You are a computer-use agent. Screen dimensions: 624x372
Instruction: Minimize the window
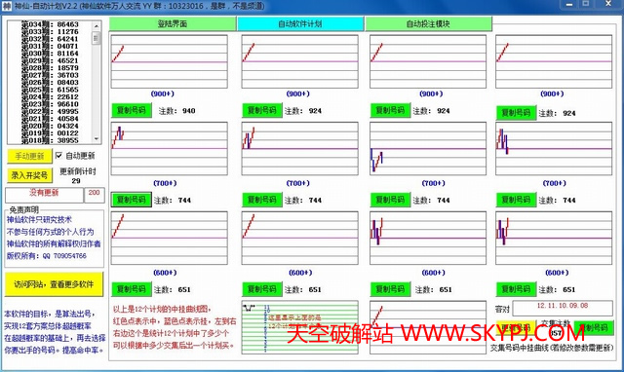coord(569,4)
